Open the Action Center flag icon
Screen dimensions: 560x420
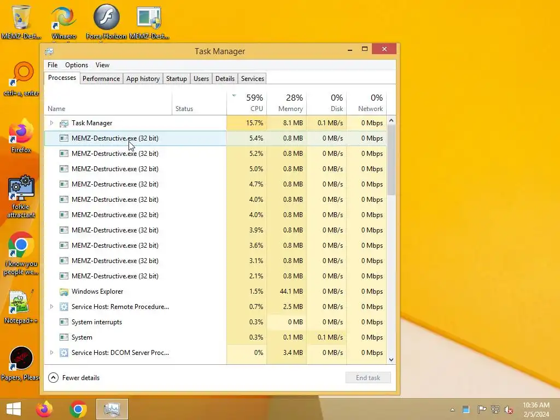pyautogui.click(x=482, y=409)
